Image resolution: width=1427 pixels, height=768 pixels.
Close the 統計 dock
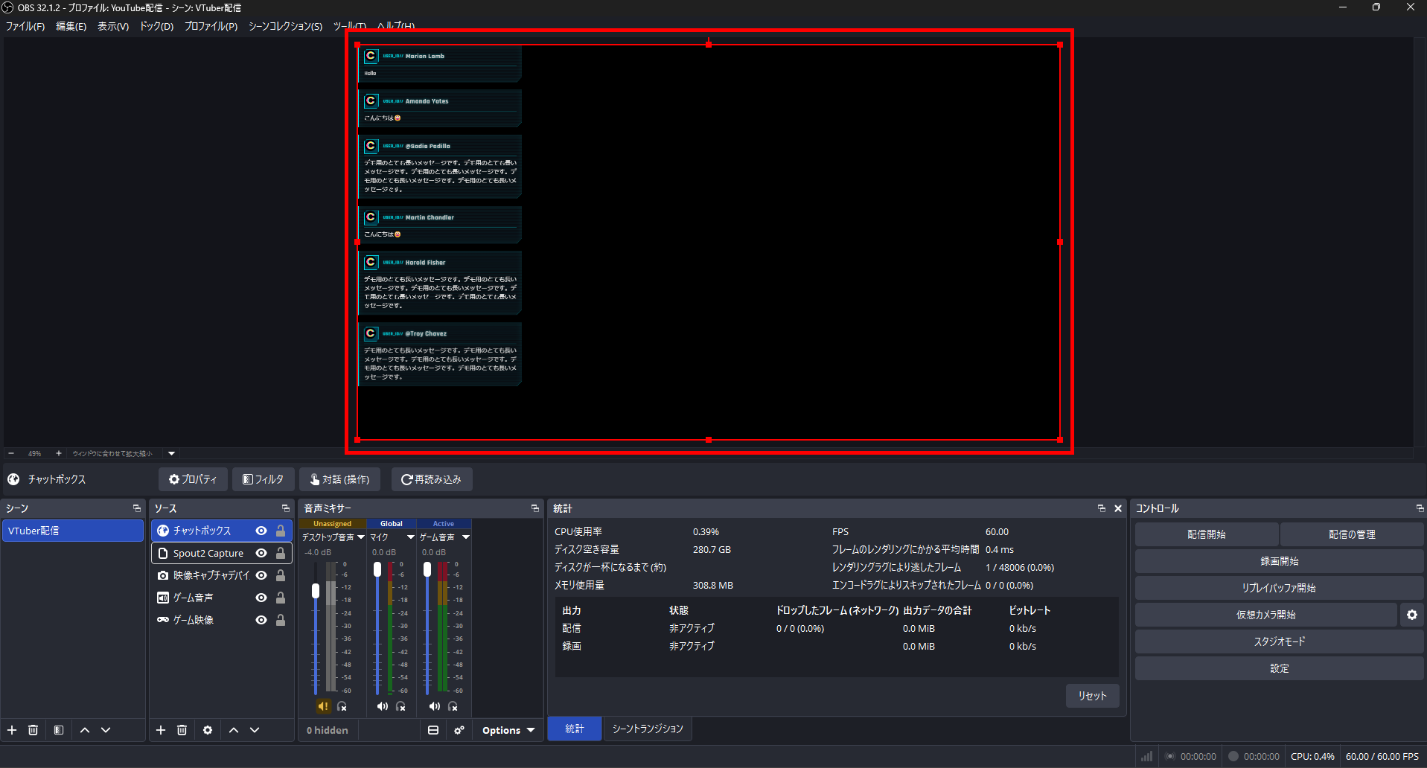pyautogui.click(x=1118, y=508)
